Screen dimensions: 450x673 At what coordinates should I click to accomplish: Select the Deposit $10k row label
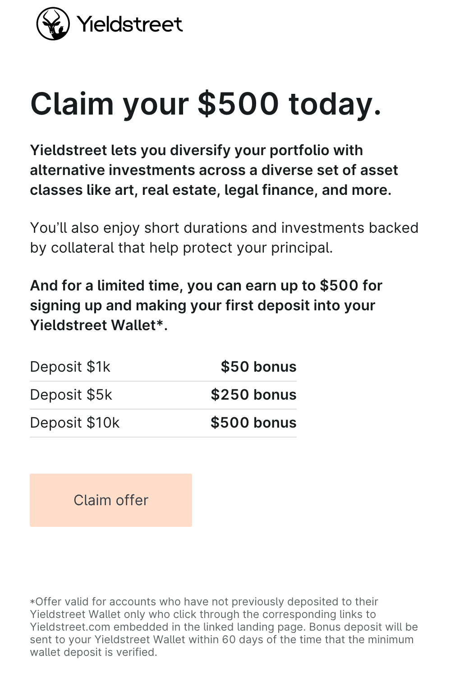coord(75,423)
